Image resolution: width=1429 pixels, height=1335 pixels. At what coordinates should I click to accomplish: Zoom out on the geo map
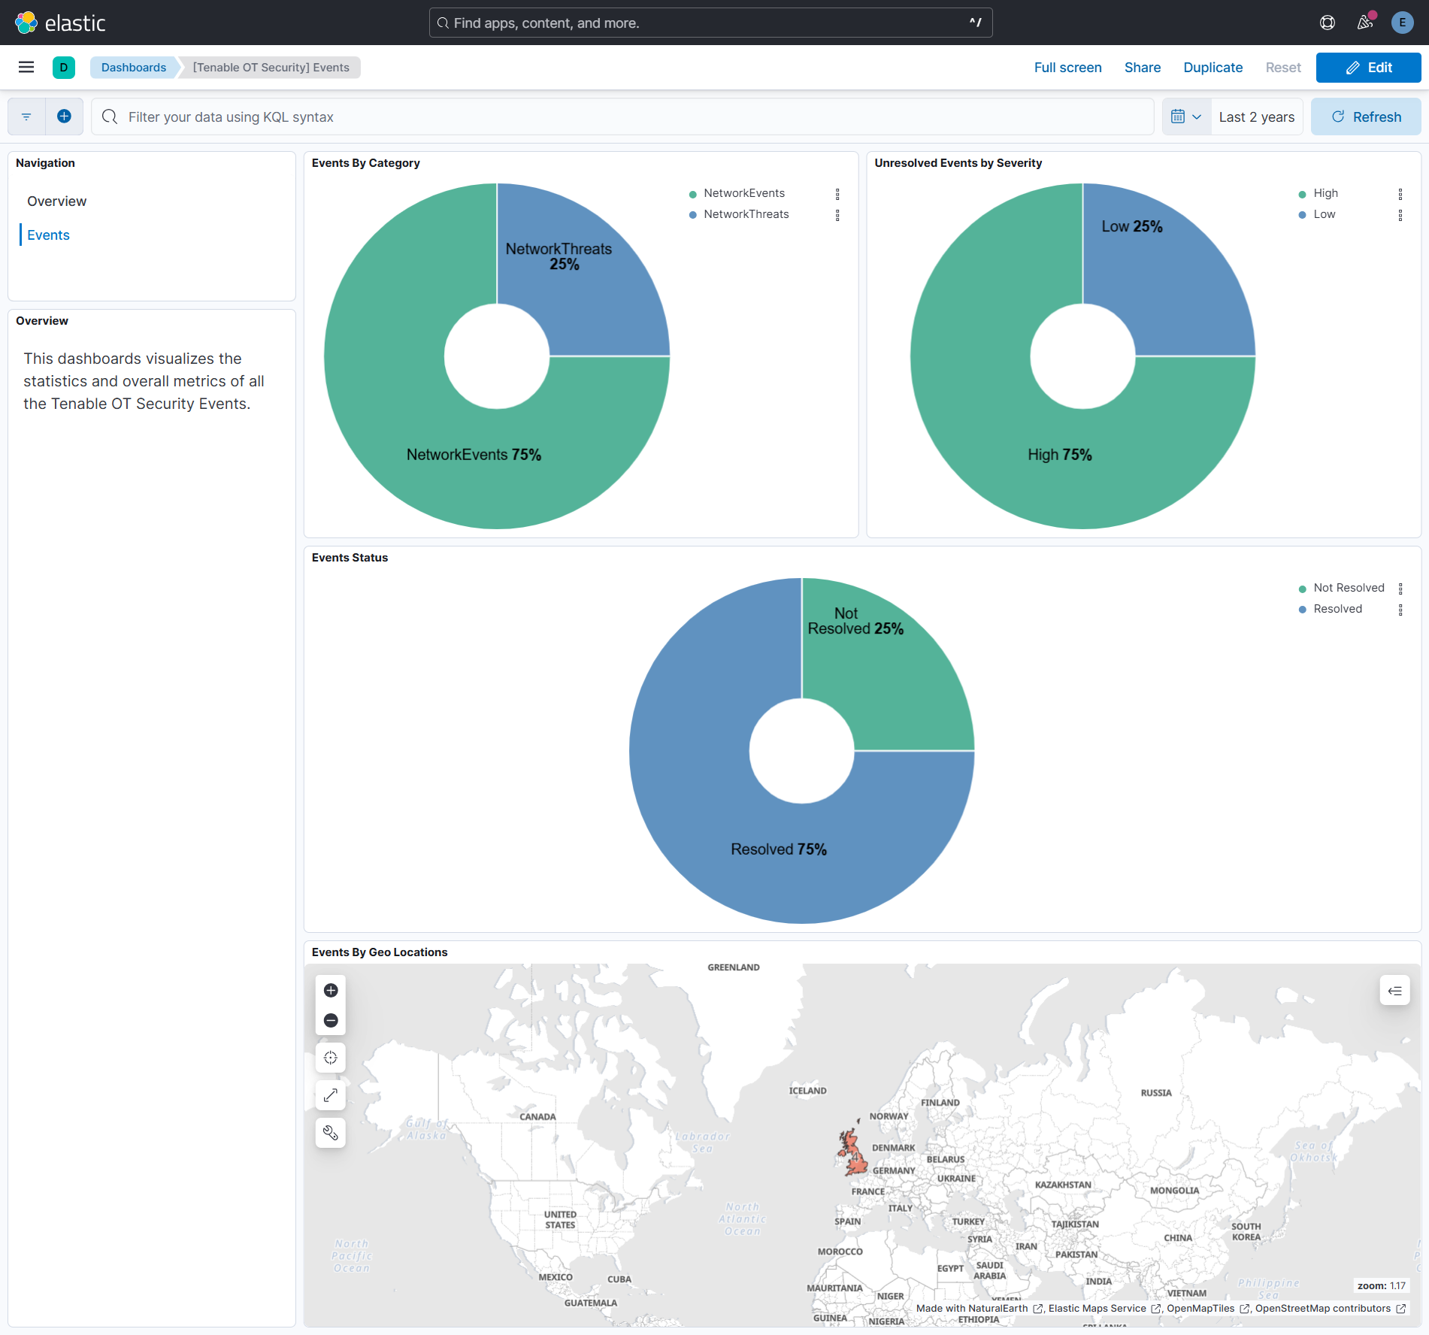point(331,1020)
